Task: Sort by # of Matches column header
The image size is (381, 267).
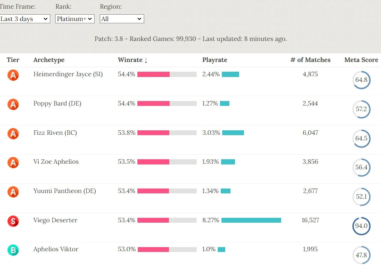Action: (x=310, y=60)
